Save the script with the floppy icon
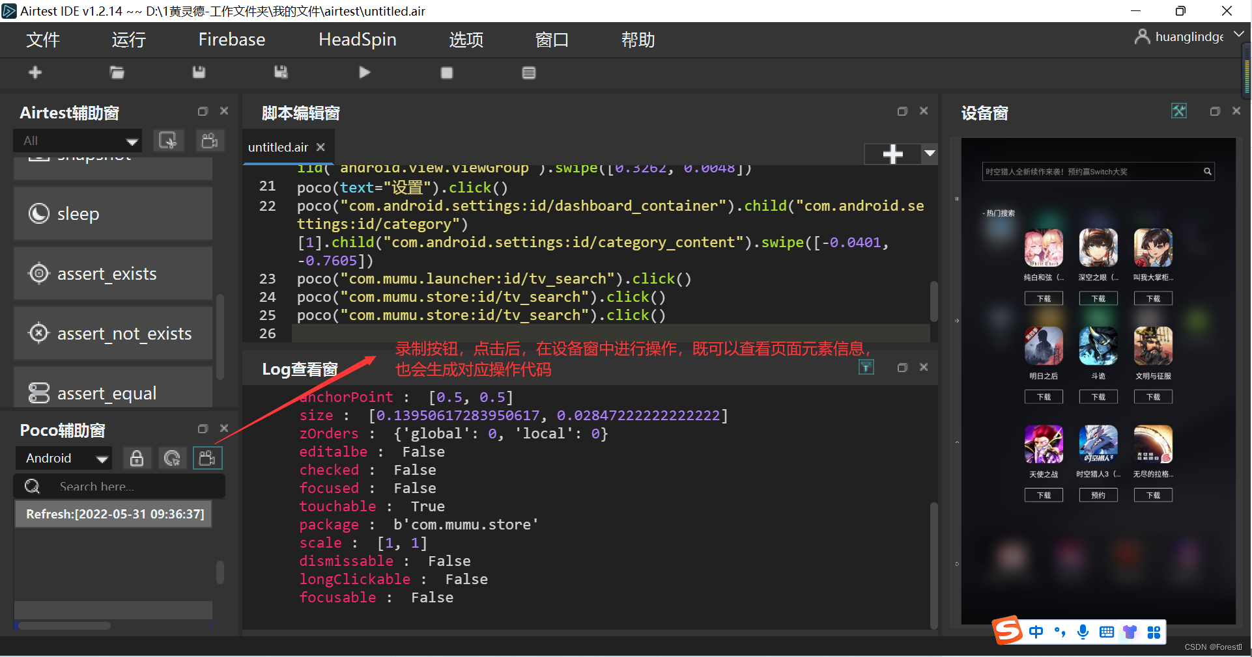This screenshot has height=657, width=1252. coord(199,72)
